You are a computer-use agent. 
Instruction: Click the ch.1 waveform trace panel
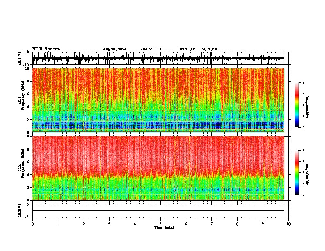(x=160, y=58)
